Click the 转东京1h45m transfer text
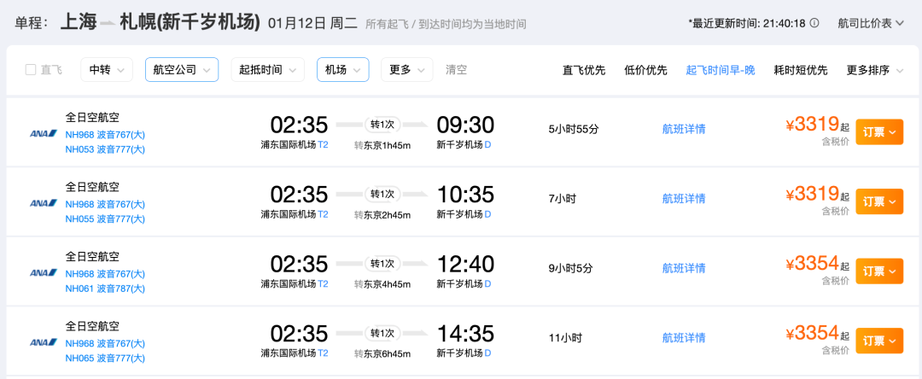 pos(382,145)
